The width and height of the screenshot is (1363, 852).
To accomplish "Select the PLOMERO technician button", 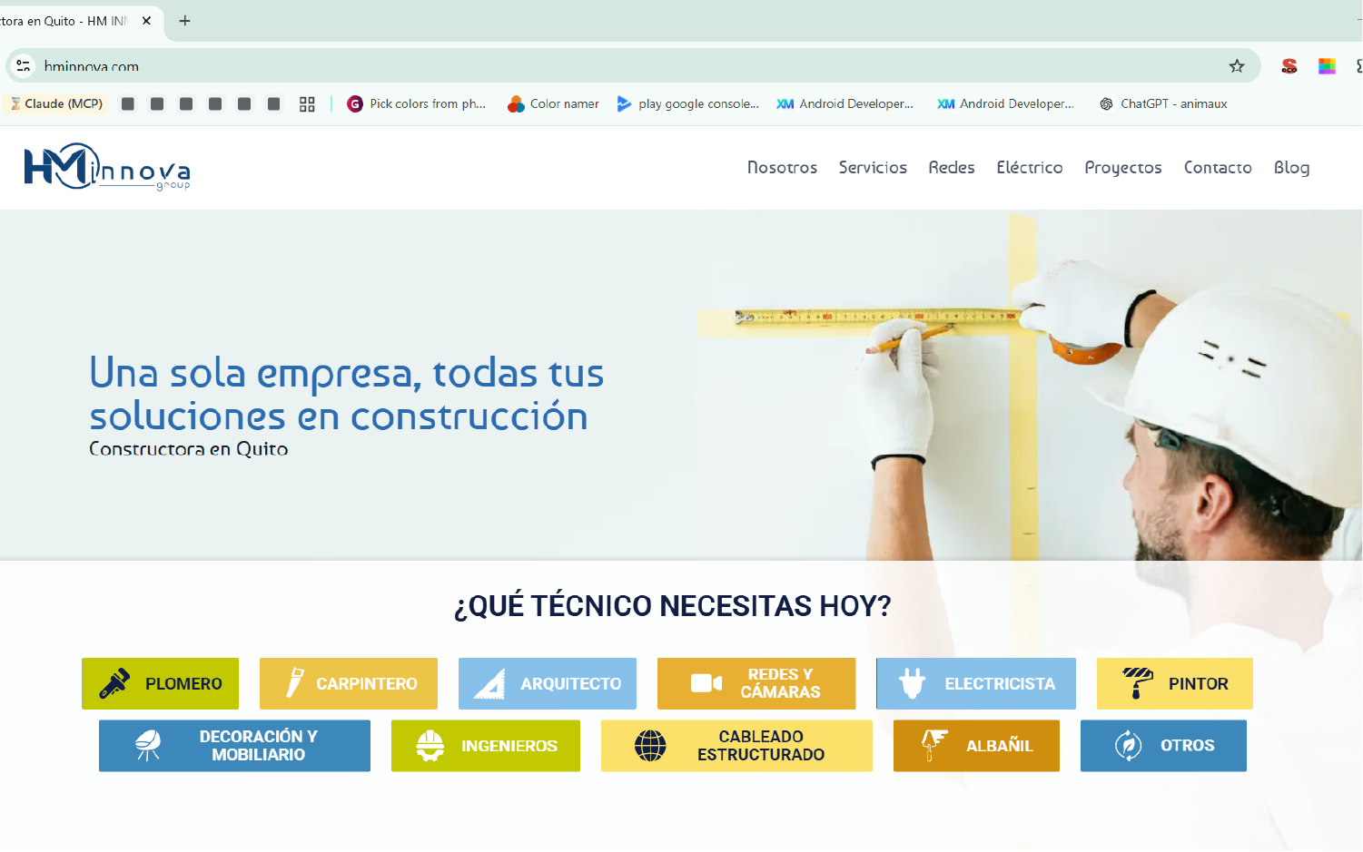I will (x=160, y=683).
